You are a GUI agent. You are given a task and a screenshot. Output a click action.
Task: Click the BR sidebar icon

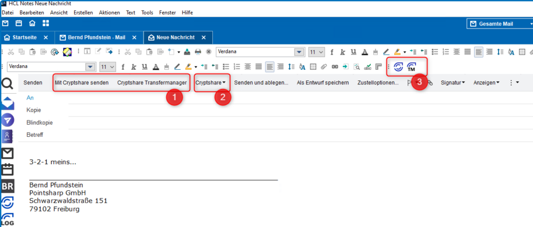[8, 186]
